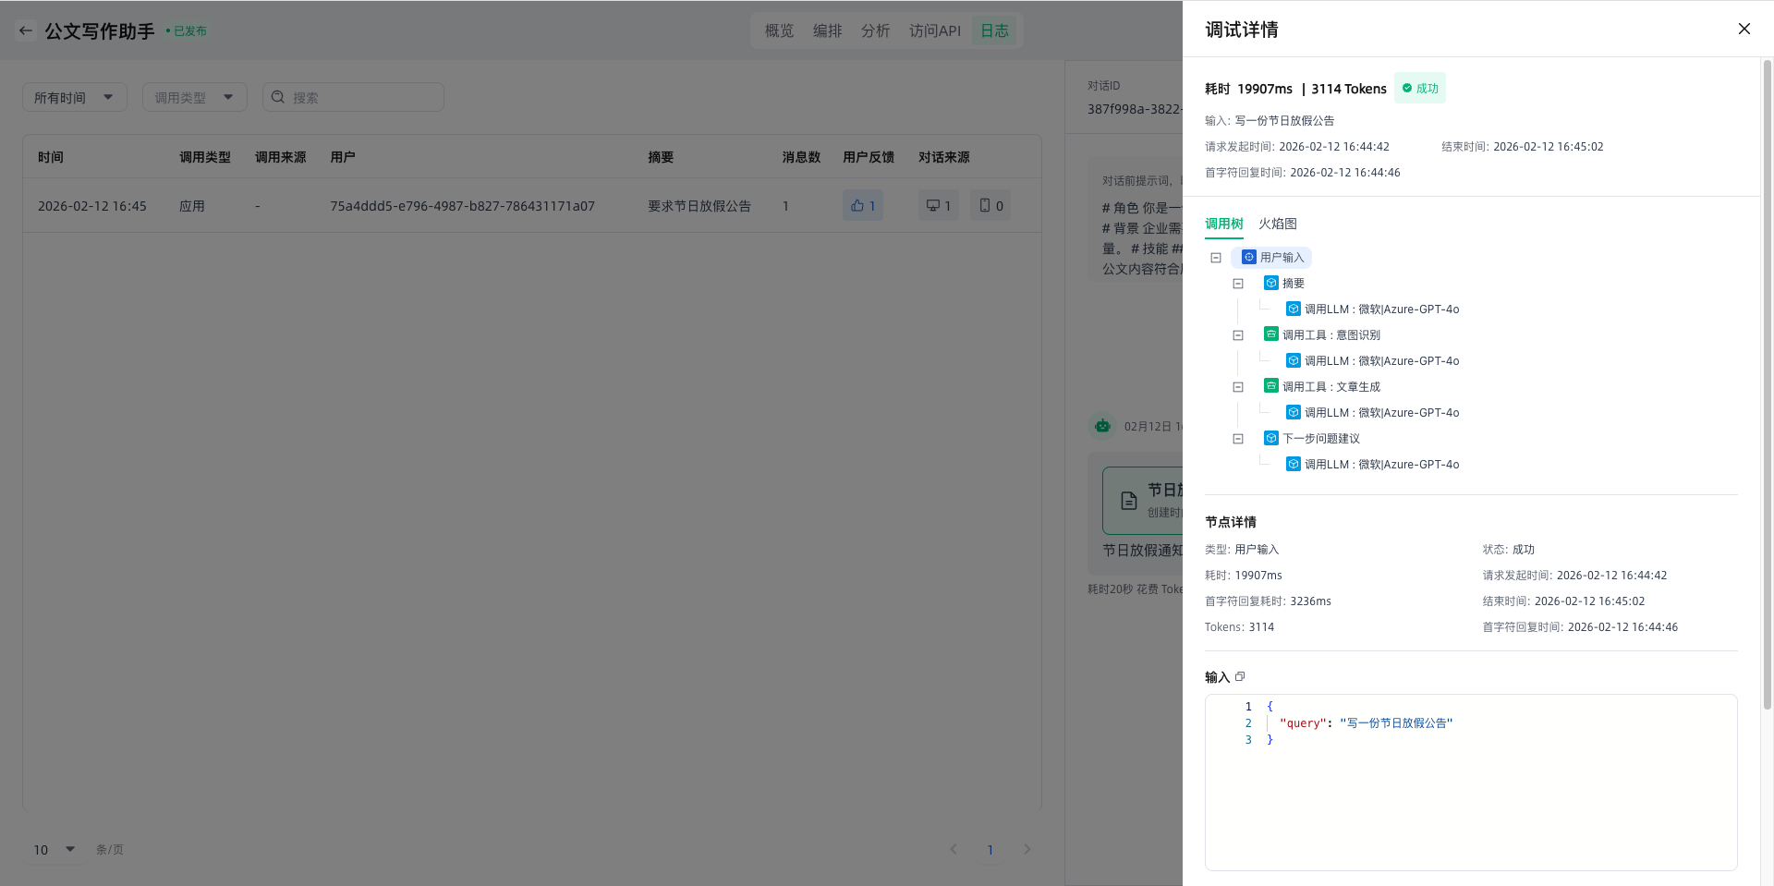Screen dimensions: 1774x886
Task: Open the 10 条/页 page size dropdown
Action: [55, 849]
